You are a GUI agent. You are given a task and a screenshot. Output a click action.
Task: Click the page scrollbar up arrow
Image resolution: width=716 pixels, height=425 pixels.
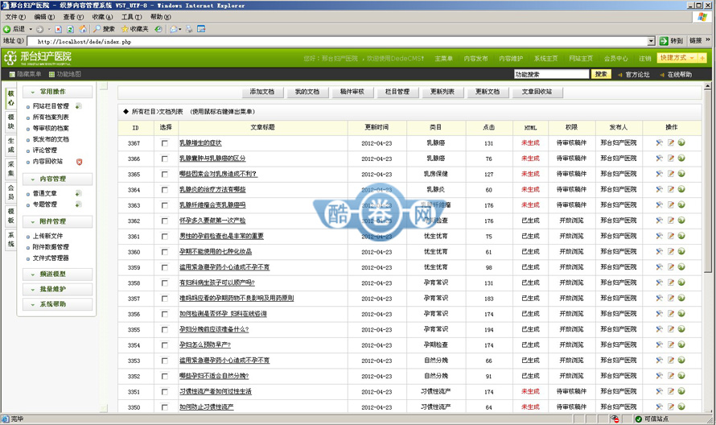[707, 86]
